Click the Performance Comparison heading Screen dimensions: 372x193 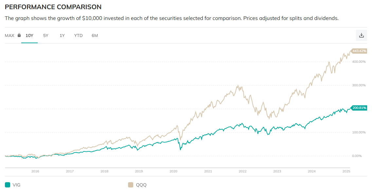pos(53,7)
